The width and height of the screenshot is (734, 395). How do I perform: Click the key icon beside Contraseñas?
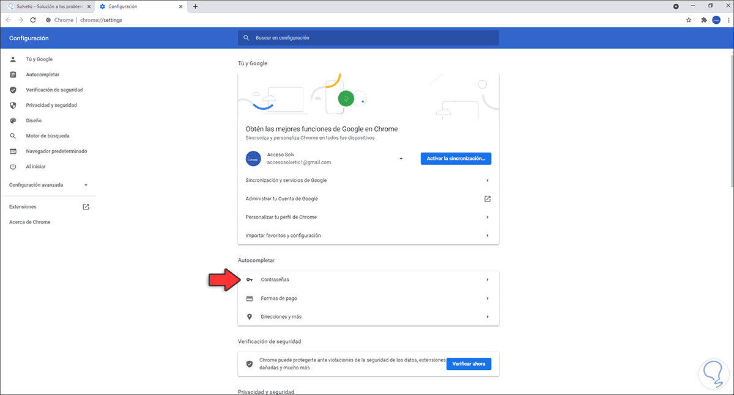click(249, 280)
